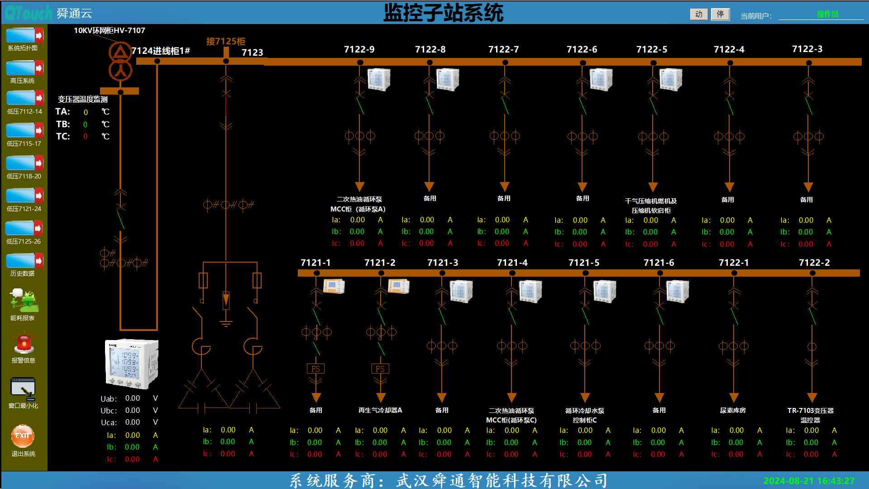Click the transformer symbol of 10KV环网柜HV-7107
The width and height of the screenshot is (869, 489).
120,62
